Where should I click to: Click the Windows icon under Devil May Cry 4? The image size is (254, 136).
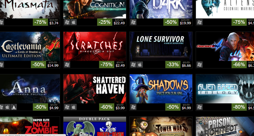200,65
